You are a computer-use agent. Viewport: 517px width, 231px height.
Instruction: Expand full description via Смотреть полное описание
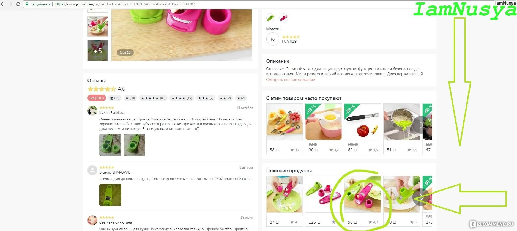(x=291, y=79)
